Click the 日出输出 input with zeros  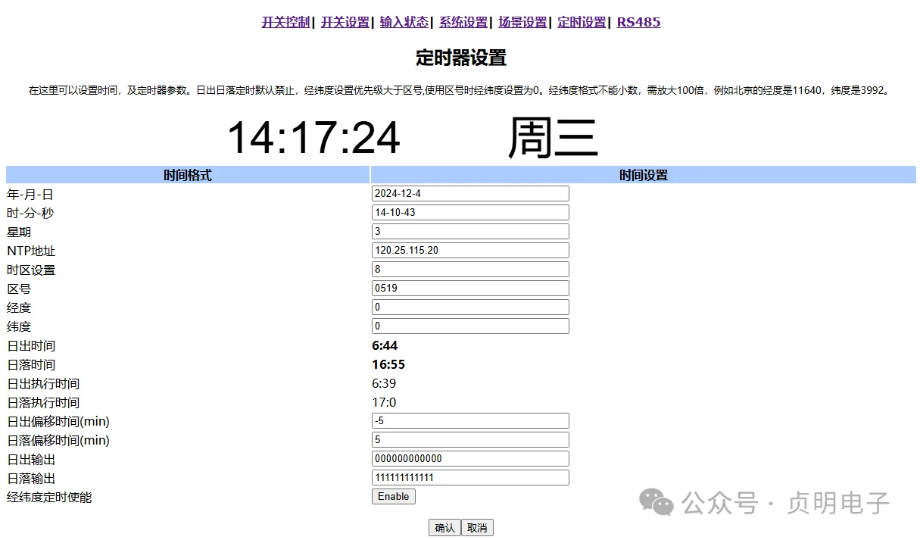pos(470,458)
